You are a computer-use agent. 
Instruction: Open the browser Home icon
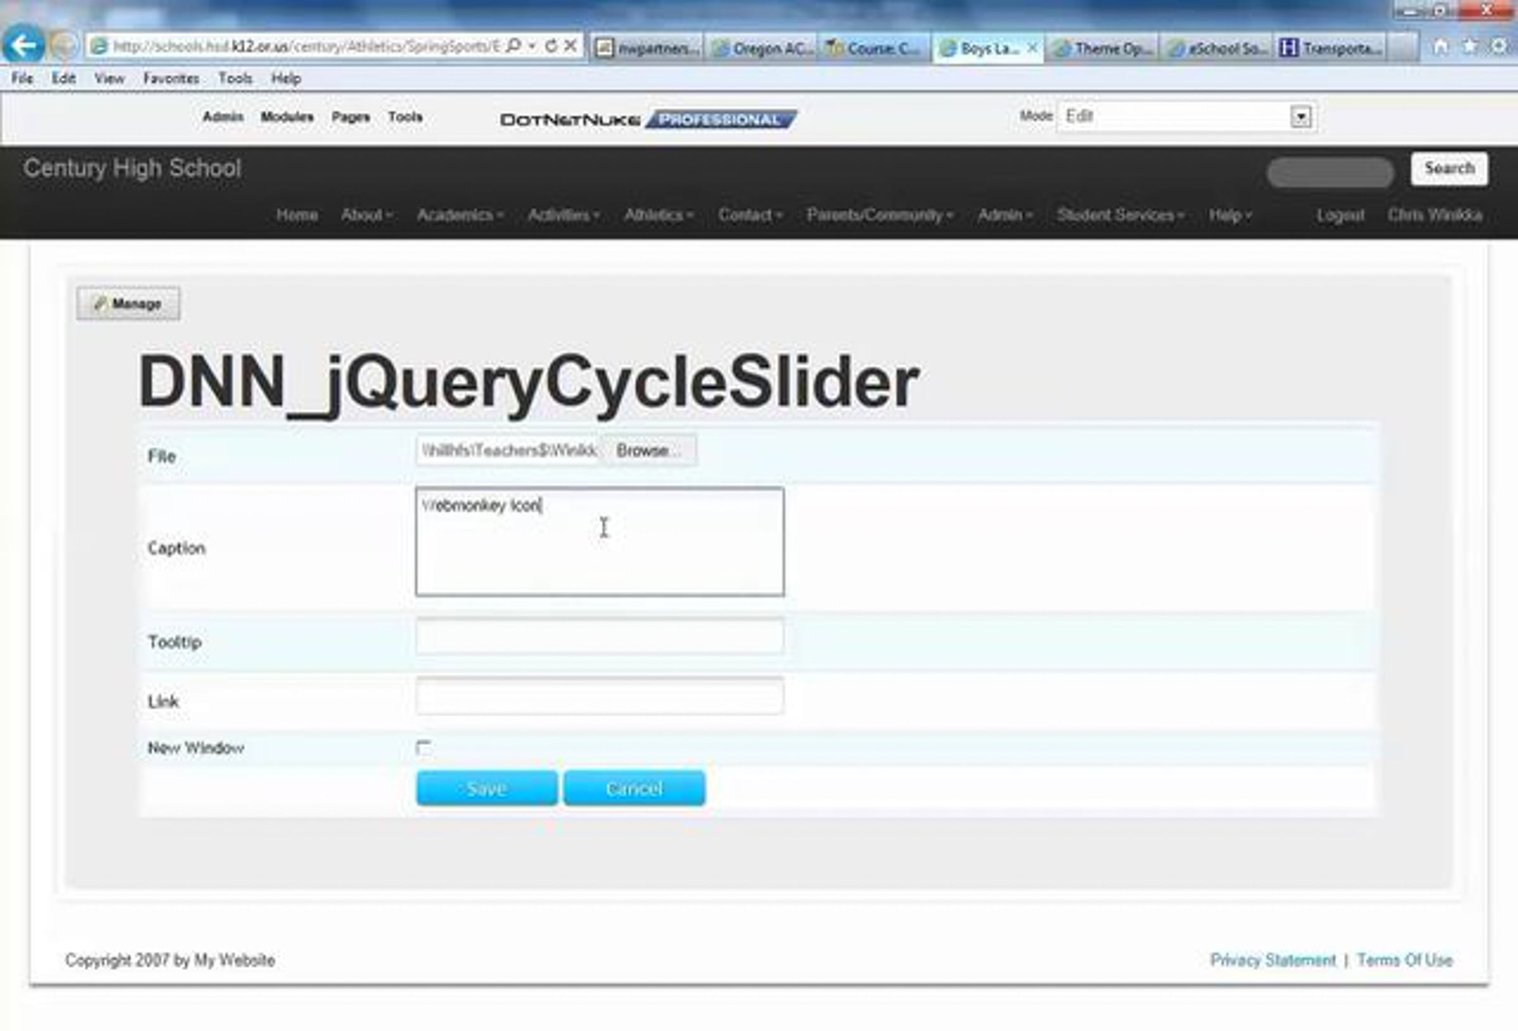(x=1441, y=47)
